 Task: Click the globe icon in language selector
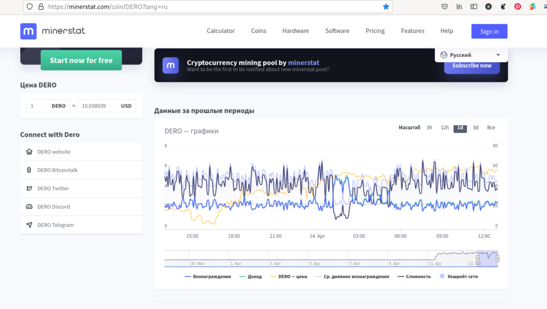(x=444, y=55)
